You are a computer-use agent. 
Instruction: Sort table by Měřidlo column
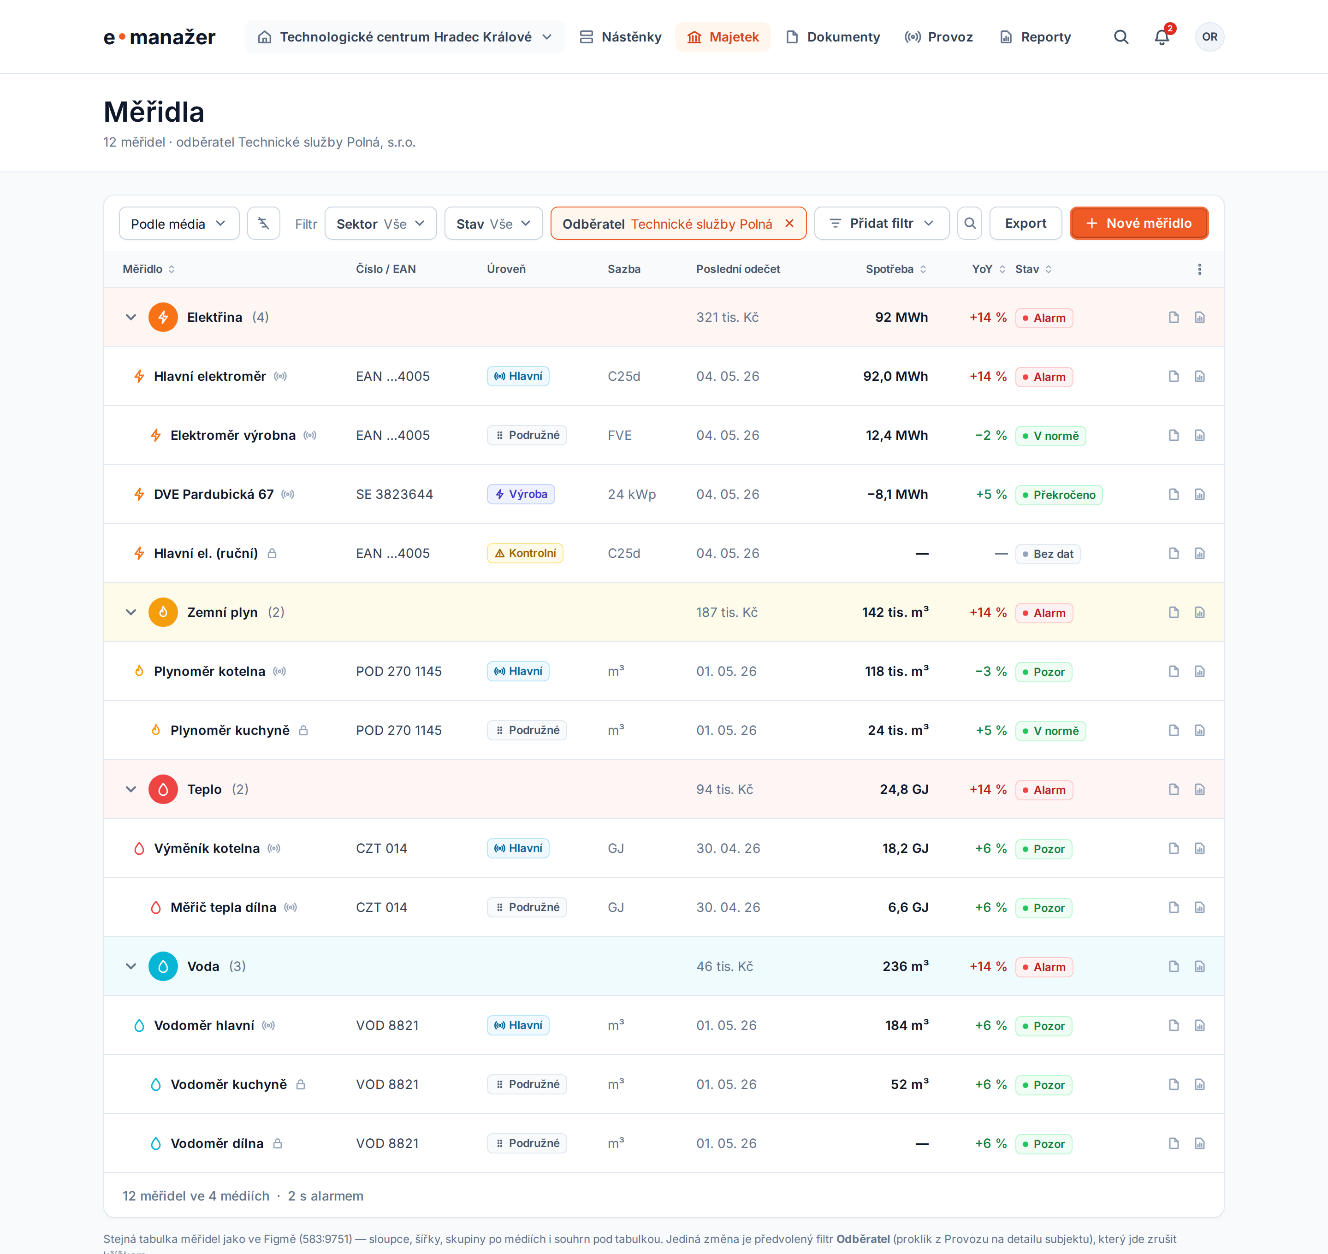[148, 269]
